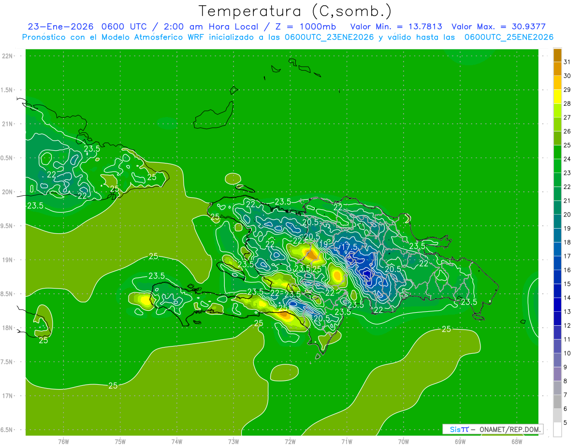580x448 pixels.
Task: Click the '22N' latitude axis label
Action: (7, 56)
